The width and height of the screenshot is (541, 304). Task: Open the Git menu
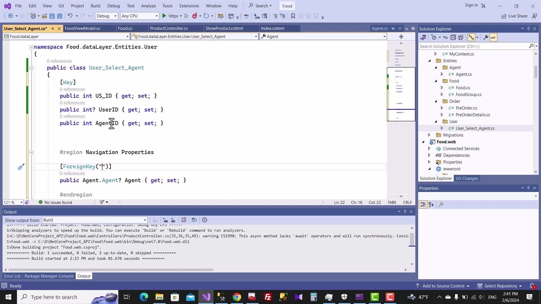click(x=61, y=5)
